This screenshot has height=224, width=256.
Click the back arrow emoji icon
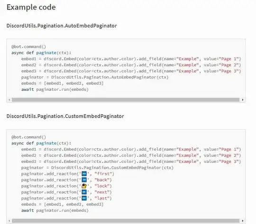84,180
